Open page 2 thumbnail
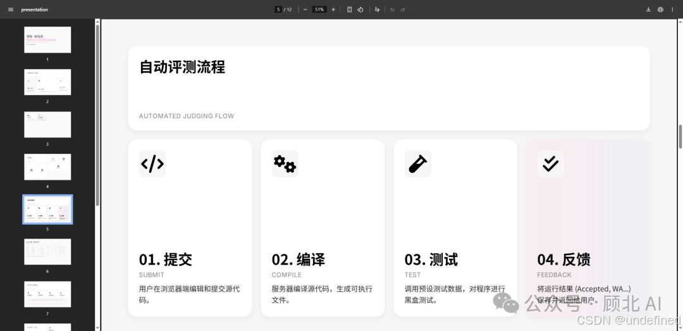The image size is (683, 331). point(47,82)
